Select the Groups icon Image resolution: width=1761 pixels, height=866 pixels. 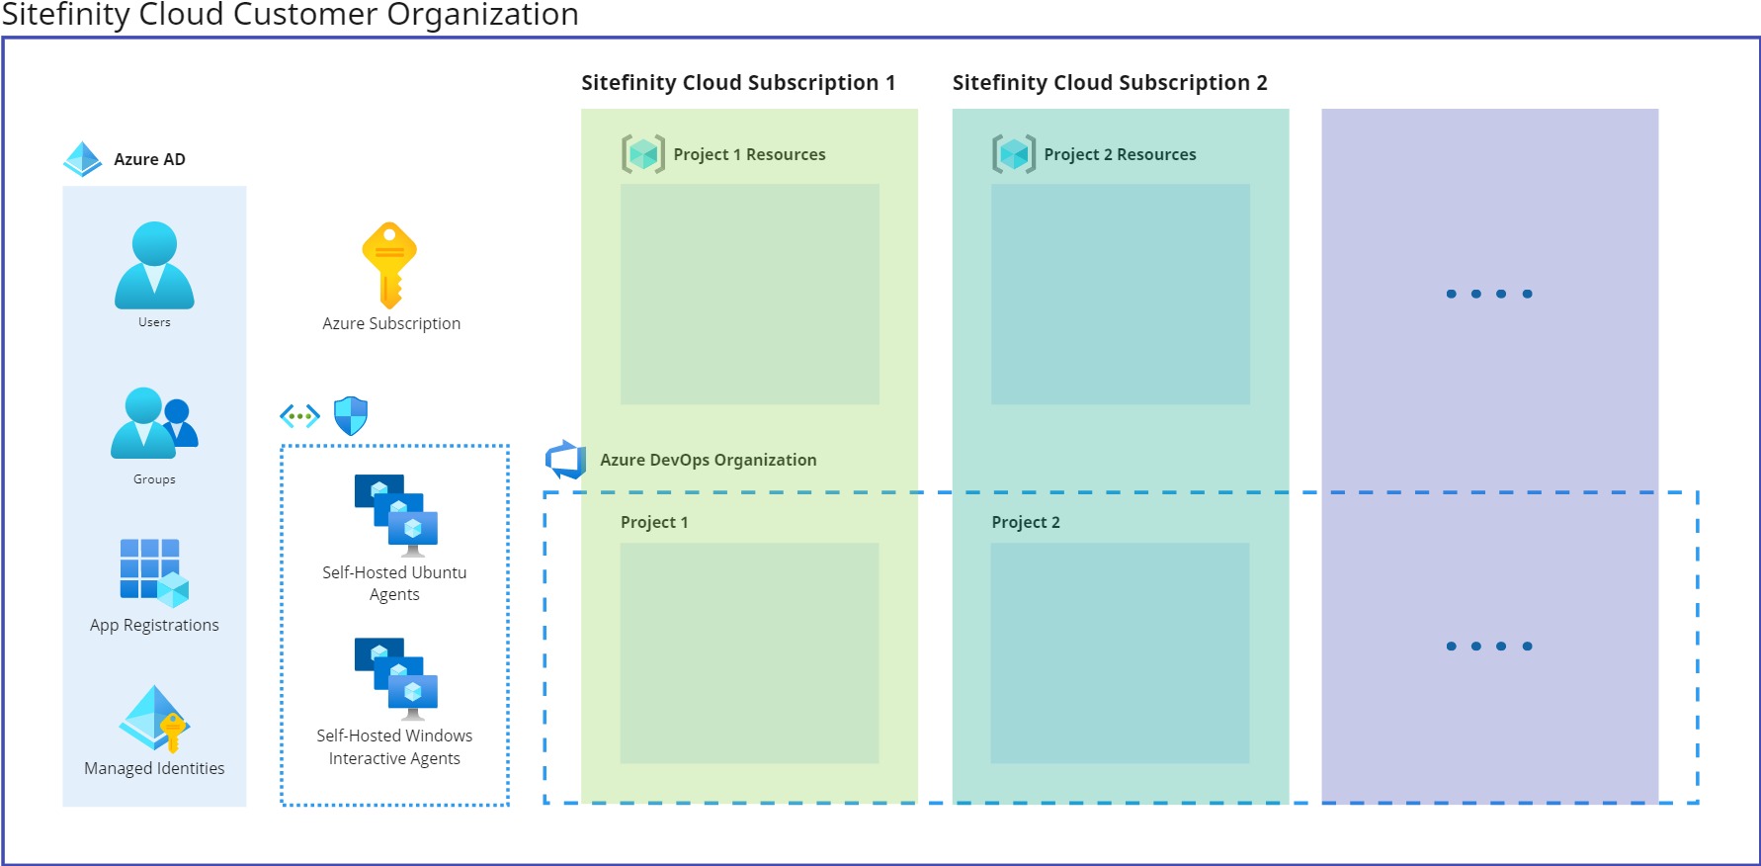pos(154,423)
